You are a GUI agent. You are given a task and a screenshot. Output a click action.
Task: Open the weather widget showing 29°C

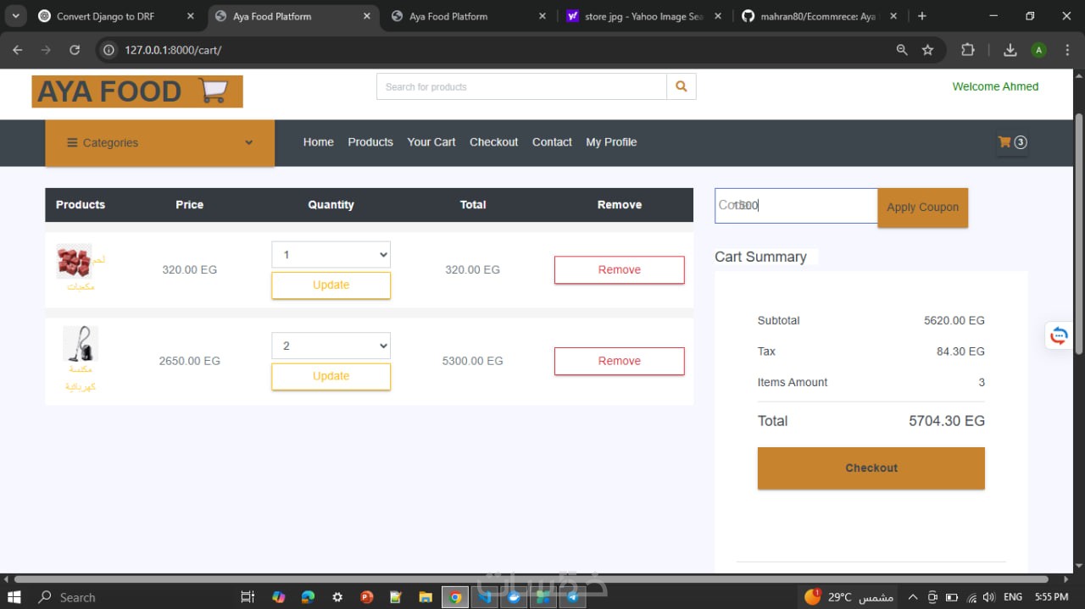849,597
